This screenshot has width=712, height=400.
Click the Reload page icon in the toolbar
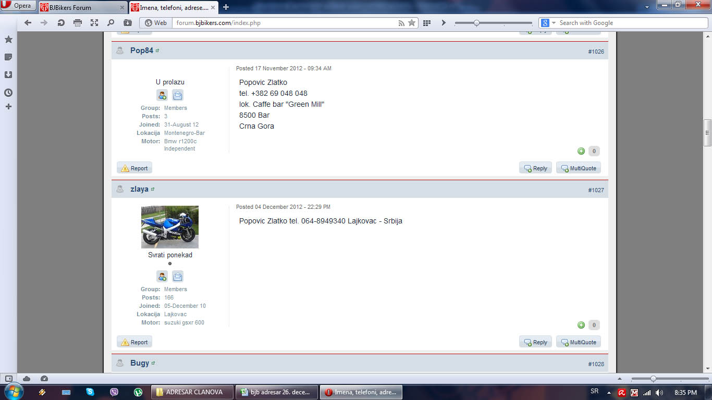click(x=61, y=23)
